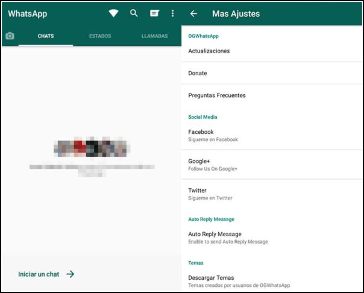
Task: Open search with the magnifier icon
Action: click(x=134, y=13)
